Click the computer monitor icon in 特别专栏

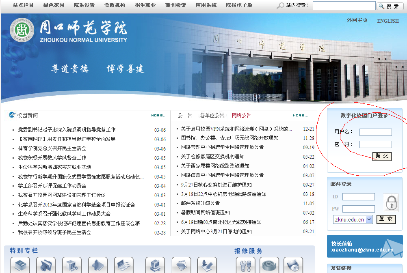155,265
